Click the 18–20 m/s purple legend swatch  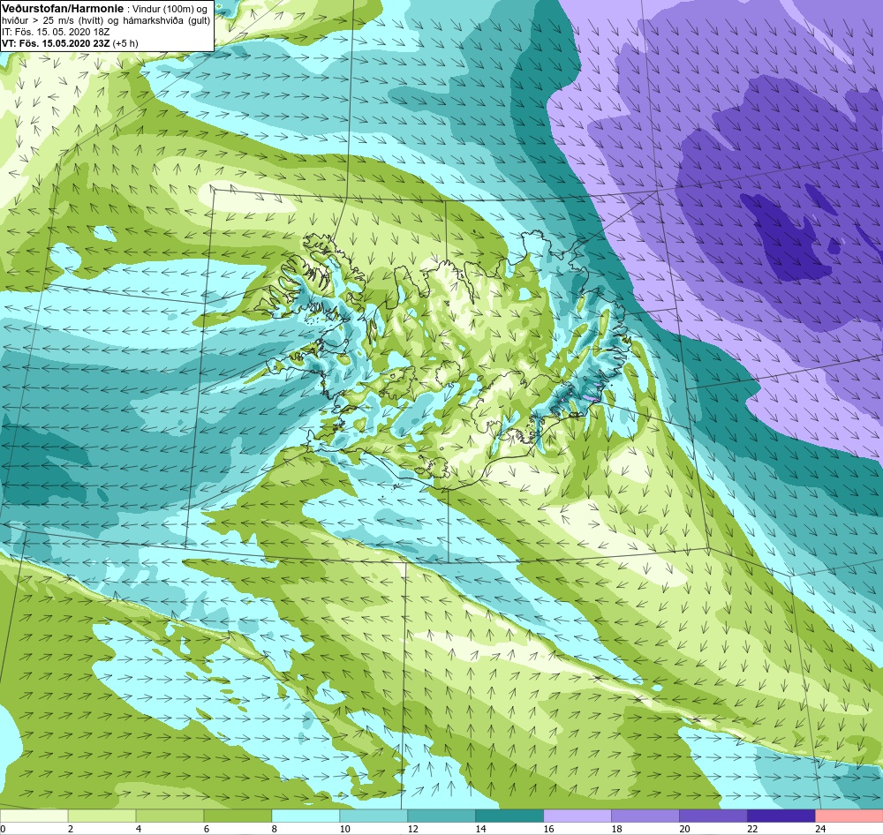pyautogui.click(x=645, y=816)
